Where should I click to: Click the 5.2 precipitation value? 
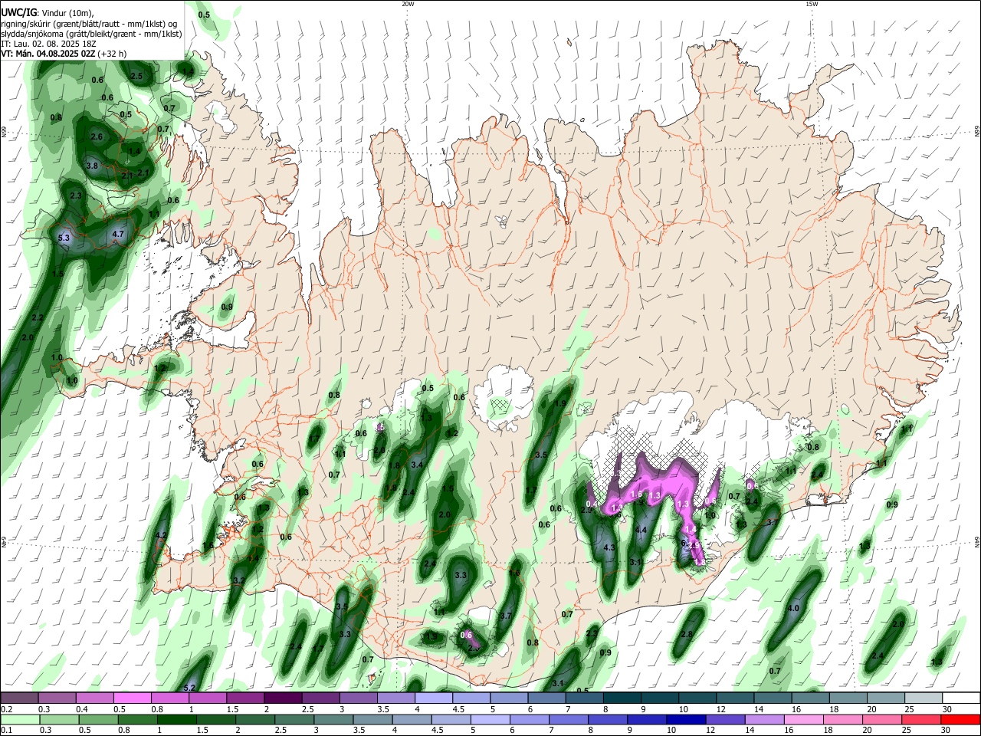point(190,687)
